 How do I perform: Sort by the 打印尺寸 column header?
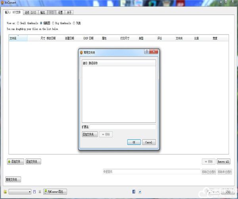click(125, 38)
